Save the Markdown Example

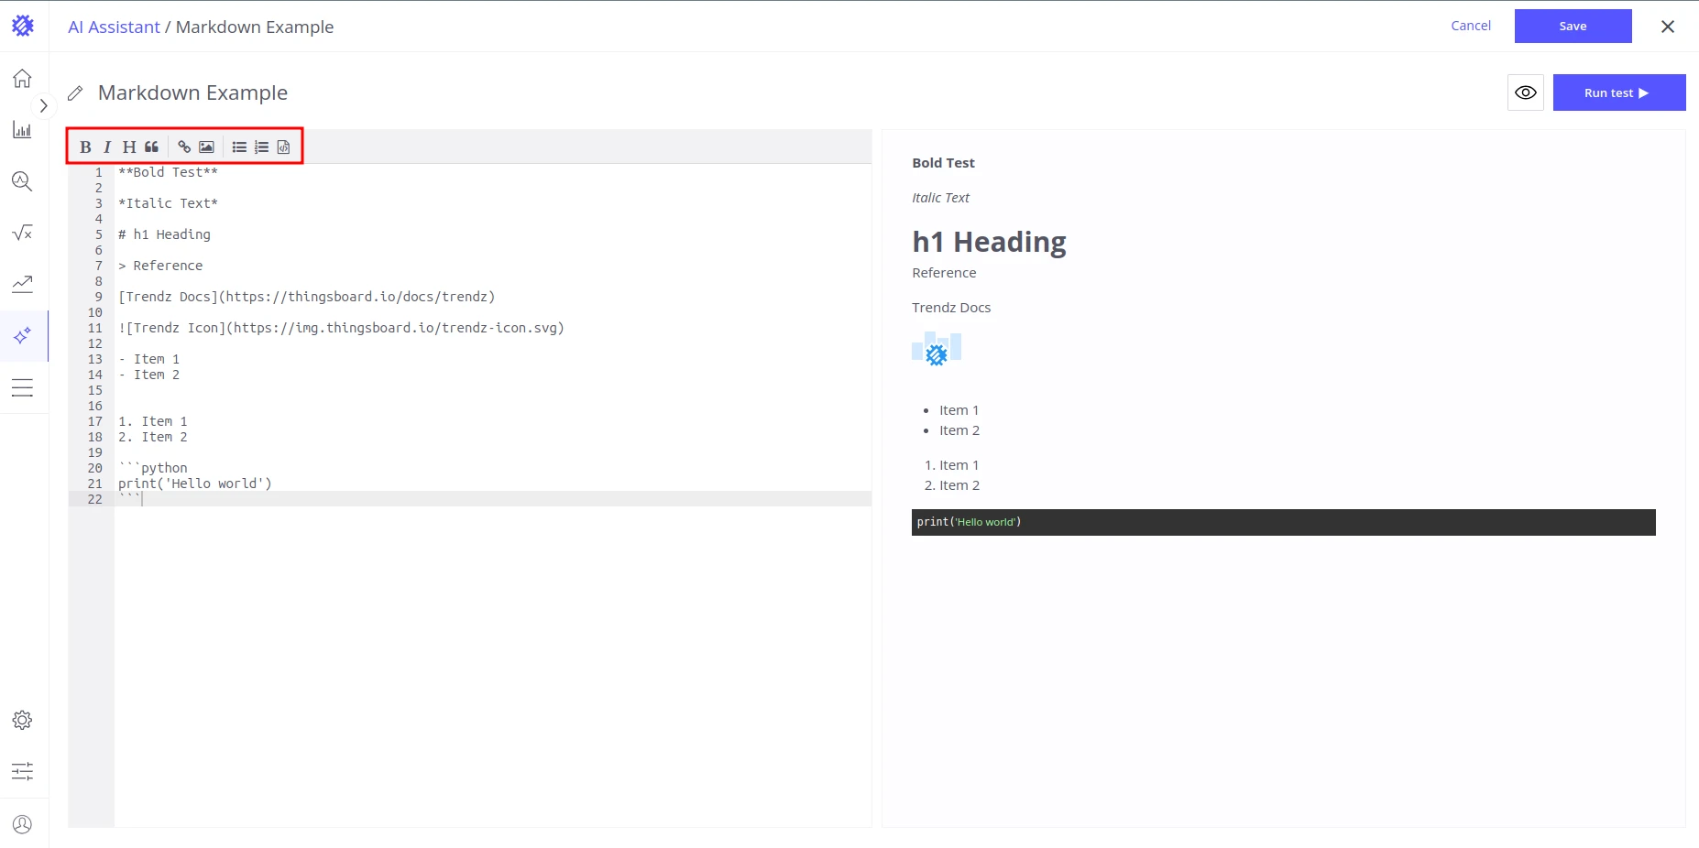[1573, 26]
